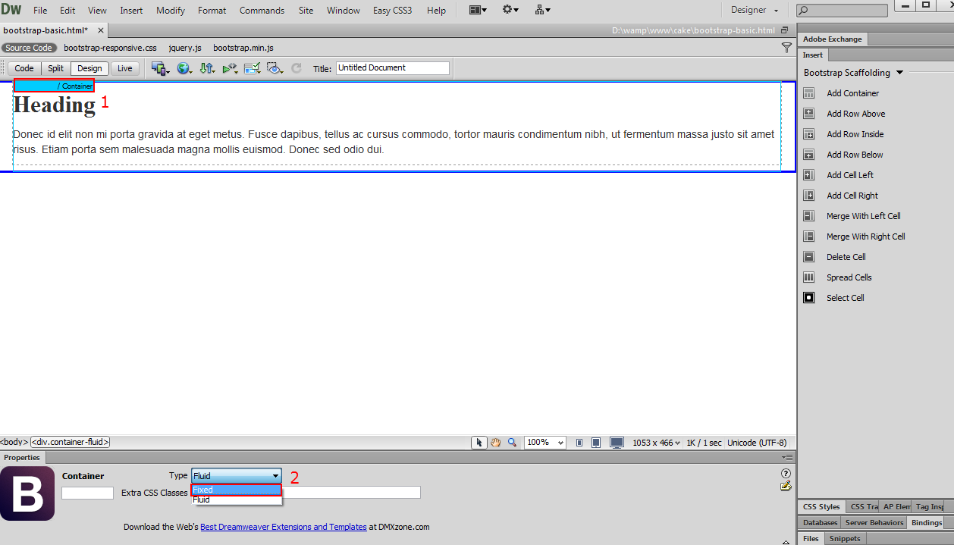954x545 pixels.
Task: Open the layout menu dropdown in app bar
Action: point(478,11)
